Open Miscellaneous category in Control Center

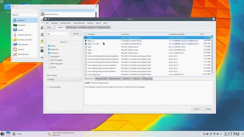click(25, 54)
